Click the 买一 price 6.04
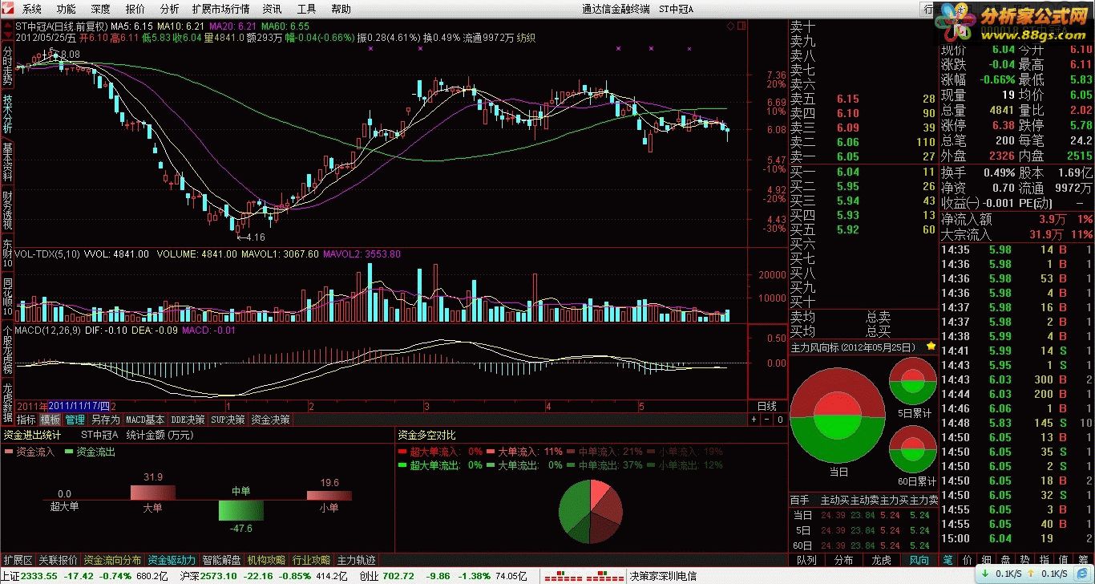The image size is (1095, 584). [x=848, y=172]
